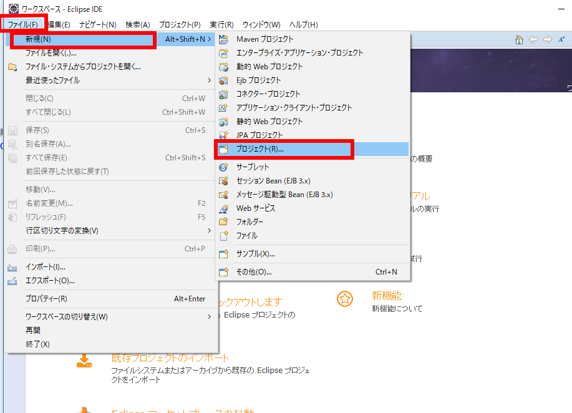Click the サンプル(X)... icon
Screen dimensions: 572x413
(x=223, y=254)
